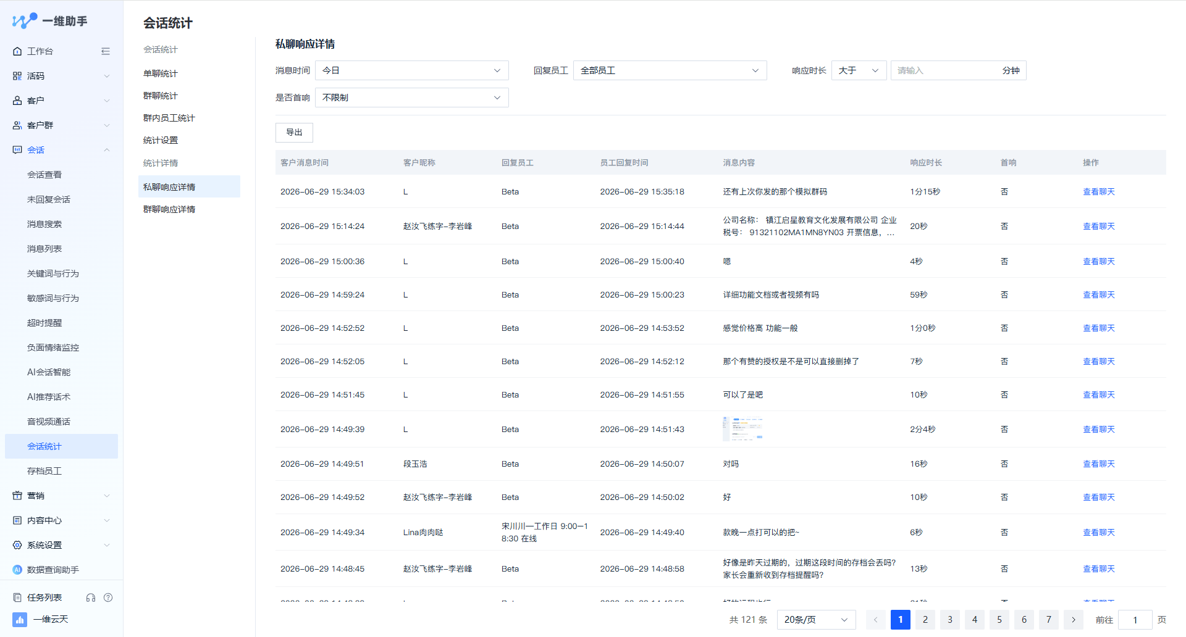Click 敏感词与行为 in the sidebar
Viewport: 1186px width, 637px height.
(x=53, y=298)
